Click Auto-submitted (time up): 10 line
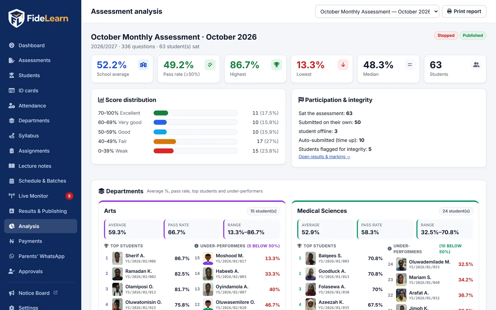Screen dimensions: 496x310 coord(331,140)
